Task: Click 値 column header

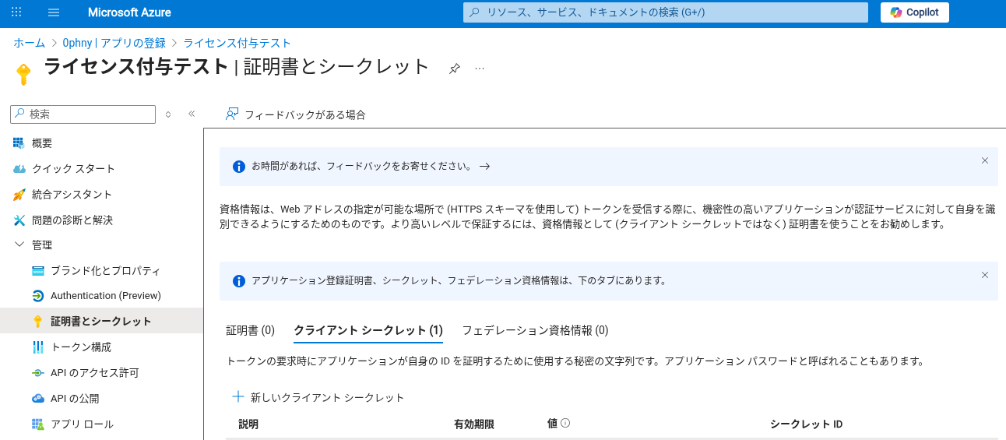Action: pyautogui.click(x=552, y=424)
